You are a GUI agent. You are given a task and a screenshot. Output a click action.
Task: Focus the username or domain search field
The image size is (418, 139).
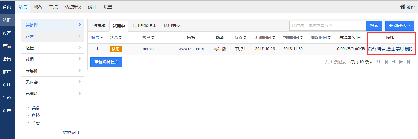coord(328,26)
